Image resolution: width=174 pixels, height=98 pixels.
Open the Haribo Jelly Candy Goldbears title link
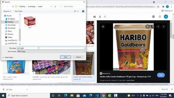coord(125,76)
